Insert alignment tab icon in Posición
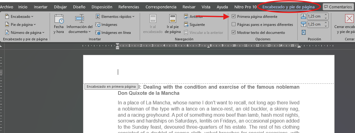Screen dimensions: 355x133 [303, 33]
